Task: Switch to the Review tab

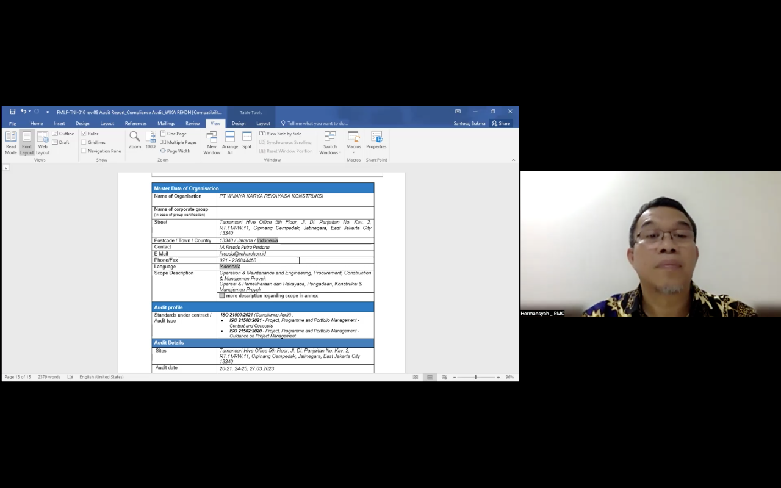Action: [193, 123]
